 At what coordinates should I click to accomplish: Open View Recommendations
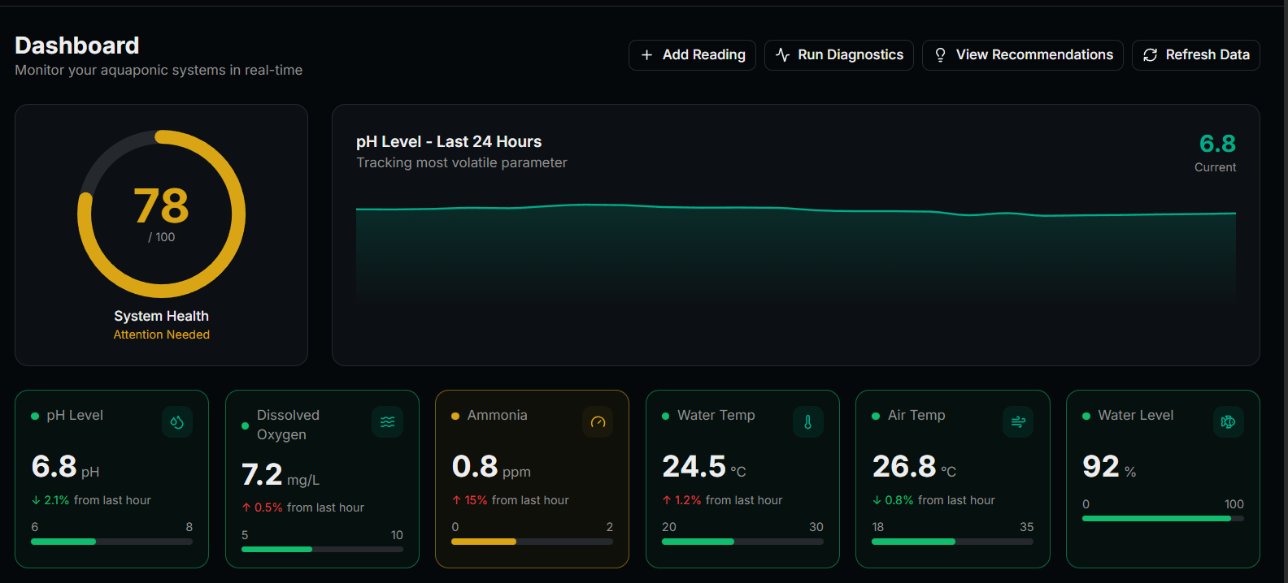coord(1023,55)
